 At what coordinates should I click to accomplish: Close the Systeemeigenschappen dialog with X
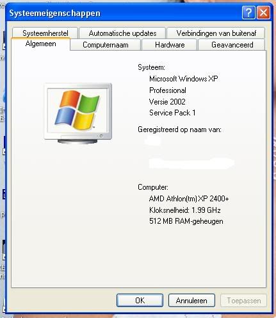click(x=263, y=13)
